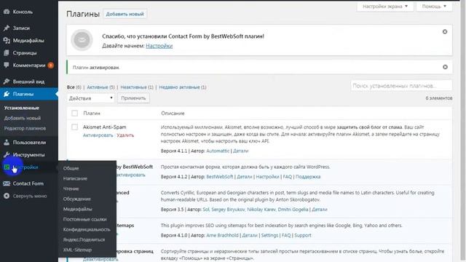Open the BestWebSoft author link
Image resolution: width=466 pixels, height=262 pixels.
(220, 176)
